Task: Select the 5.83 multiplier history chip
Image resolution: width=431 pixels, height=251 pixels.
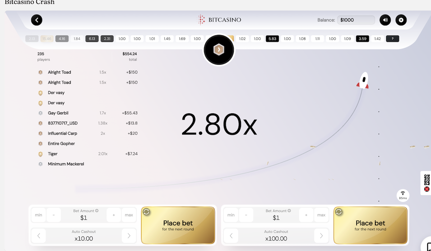Action: tap(272, 38)
